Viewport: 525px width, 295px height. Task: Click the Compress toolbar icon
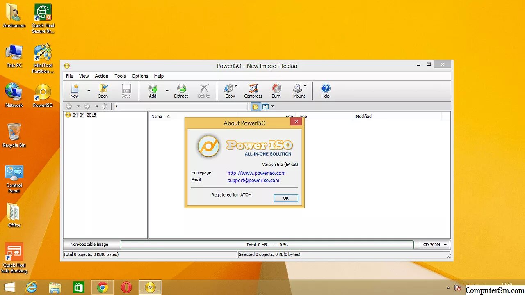(253, 91)
